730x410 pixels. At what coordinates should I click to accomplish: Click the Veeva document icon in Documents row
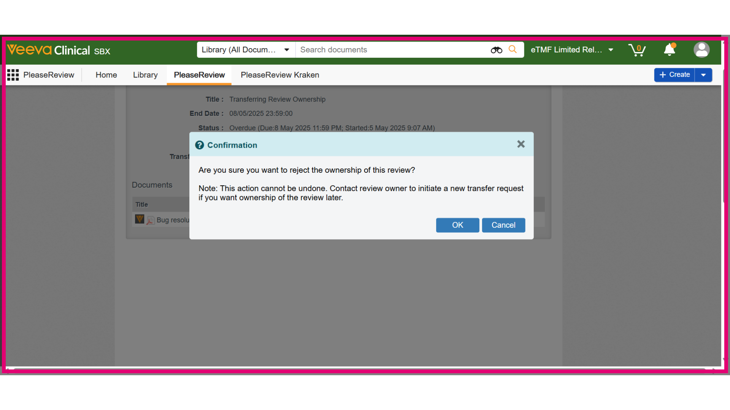tap(140, 219)
